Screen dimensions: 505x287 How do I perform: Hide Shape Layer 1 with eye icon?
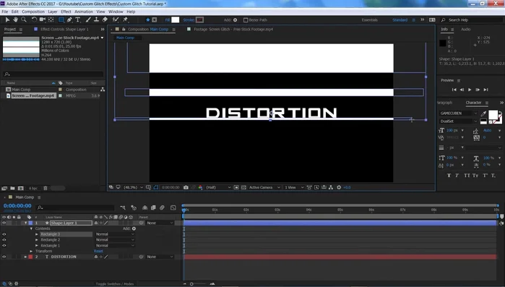point(4,223)
